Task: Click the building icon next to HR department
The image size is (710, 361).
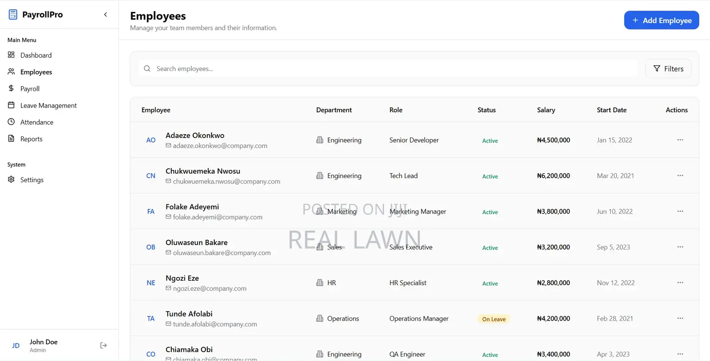Action: point(319,283)
